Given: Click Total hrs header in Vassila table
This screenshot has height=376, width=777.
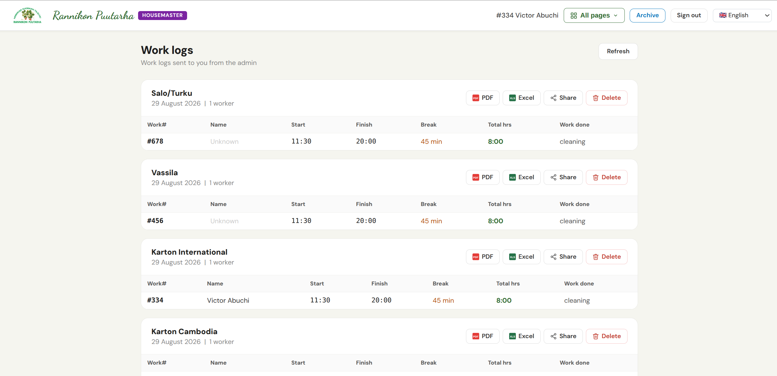Looking at the screenshot, I should coord(500,204).
